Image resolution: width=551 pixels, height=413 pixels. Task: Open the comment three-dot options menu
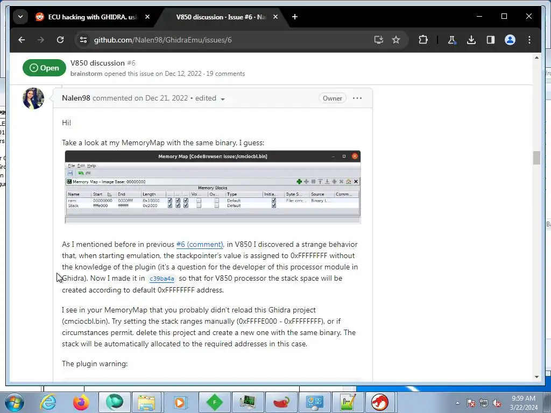357,98
